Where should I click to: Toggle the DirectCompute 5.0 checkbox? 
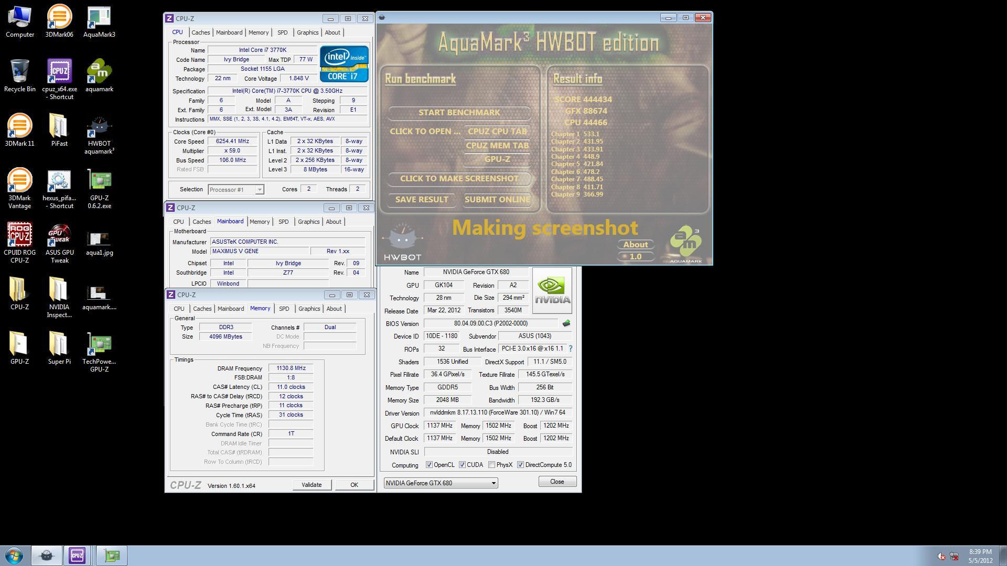tap(520, 465)
